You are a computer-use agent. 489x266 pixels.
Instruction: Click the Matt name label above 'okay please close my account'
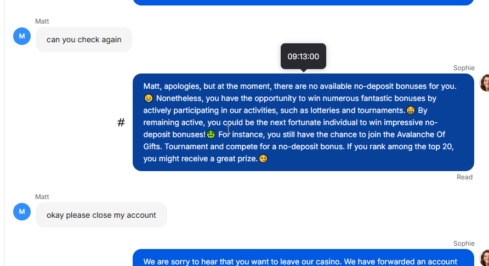pos(42,197)
